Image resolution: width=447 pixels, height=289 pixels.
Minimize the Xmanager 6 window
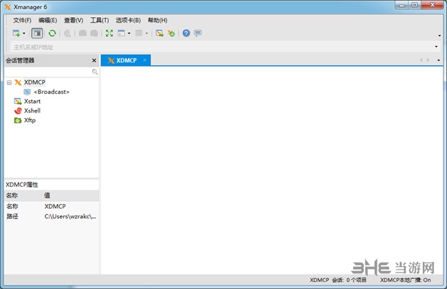click(402, 5)
